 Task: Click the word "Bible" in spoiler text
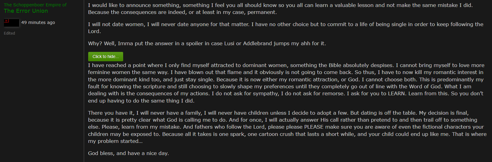pyautogui.click(x=336, y=65)
